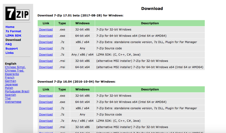
Task: Download 17.01 beta 7-Zip Source code
Action: [46, 48]
